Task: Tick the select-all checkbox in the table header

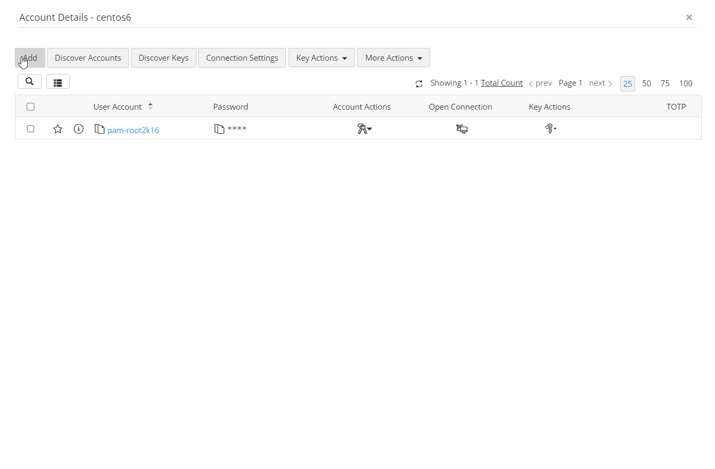Action: coord(30,106)
